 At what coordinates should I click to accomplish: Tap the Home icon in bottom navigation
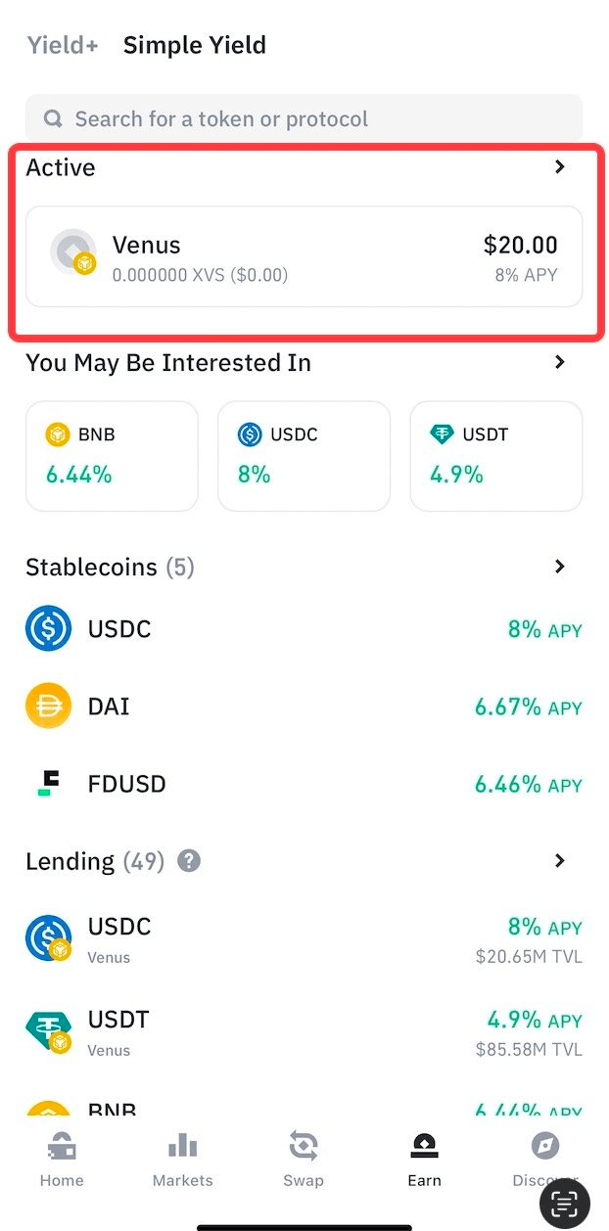(61, 1155)
